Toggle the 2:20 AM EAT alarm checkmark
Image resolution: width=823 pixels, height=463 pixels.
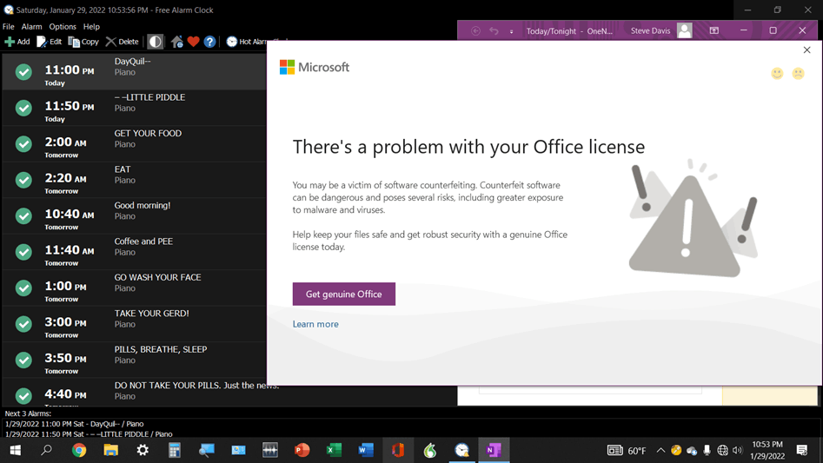click(x=23, y=180)
